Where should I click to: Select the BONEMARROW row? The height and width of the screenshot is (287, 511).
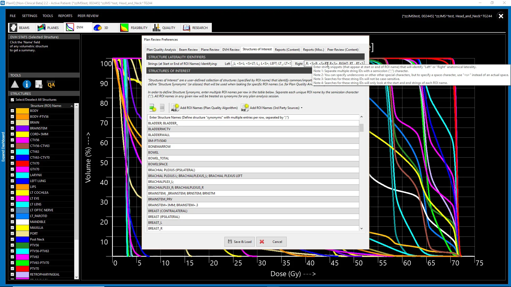tap(253, 147)
